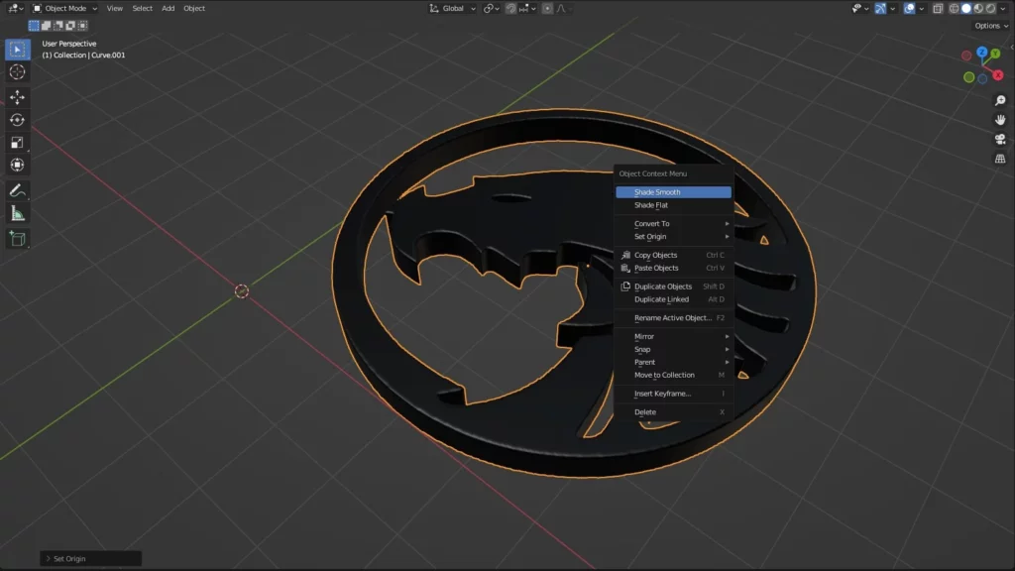
Task: Switch to wireframe viewport shading
Action: pos(955,8)
